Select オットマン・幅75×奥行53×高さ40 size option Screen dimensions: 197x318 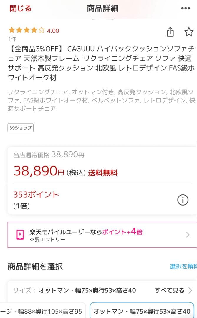coord(142,311)
